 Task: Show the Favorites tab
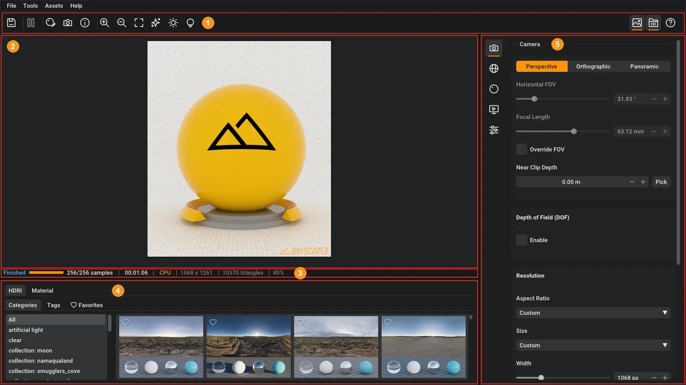point(87,305)
